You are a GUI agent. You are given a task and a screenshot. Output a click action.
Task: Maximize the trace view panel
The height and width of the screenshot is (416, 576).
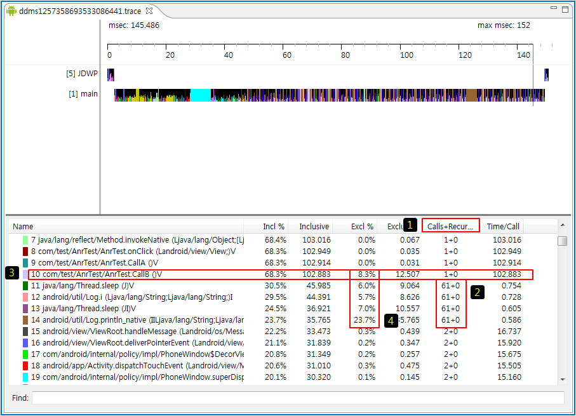click(565, 10)
